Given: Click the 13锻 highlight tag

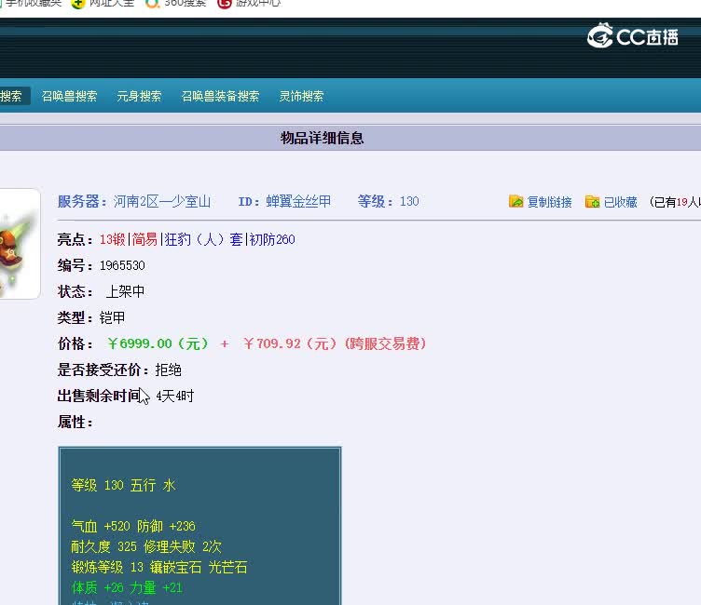Looking at the screenshot, I should coord(113,240).
